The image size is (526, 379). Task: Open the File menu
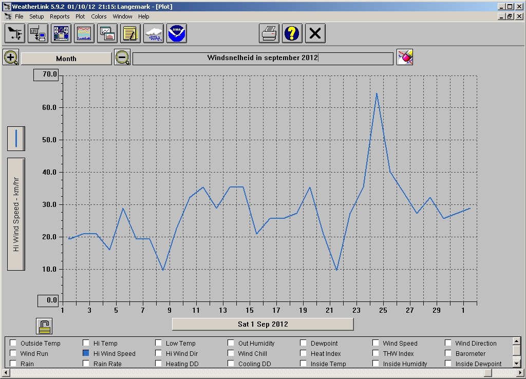[x=19, y=16]
